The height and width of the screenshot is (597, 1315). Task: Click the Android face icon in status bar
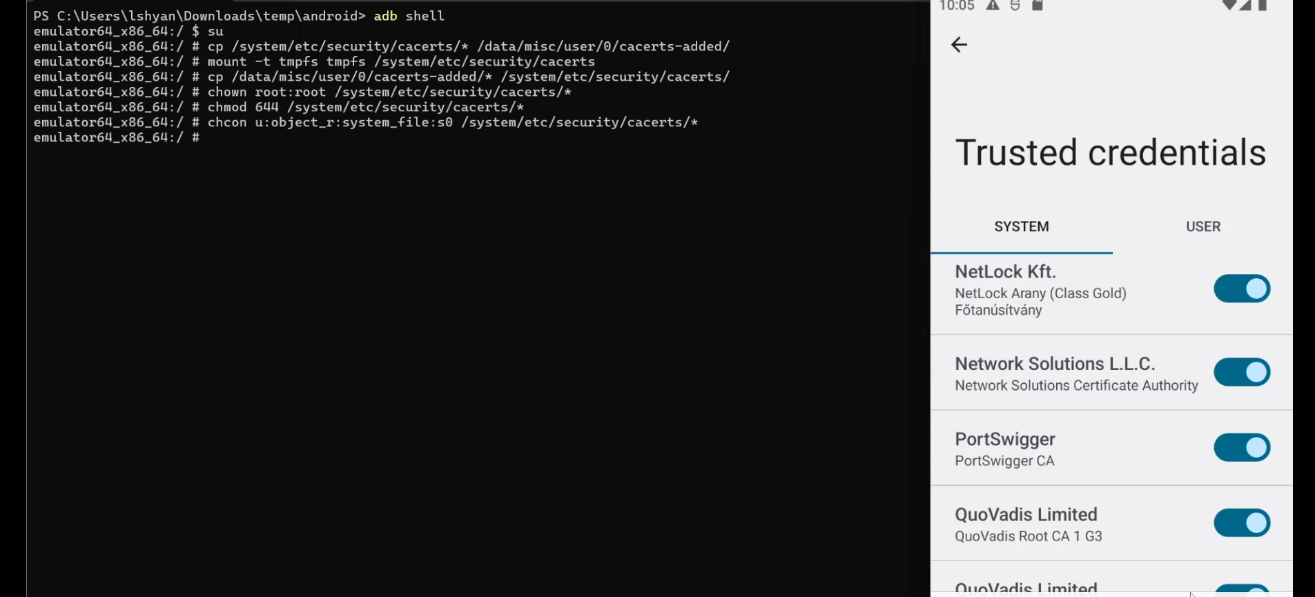click(x=1015, y=6)
